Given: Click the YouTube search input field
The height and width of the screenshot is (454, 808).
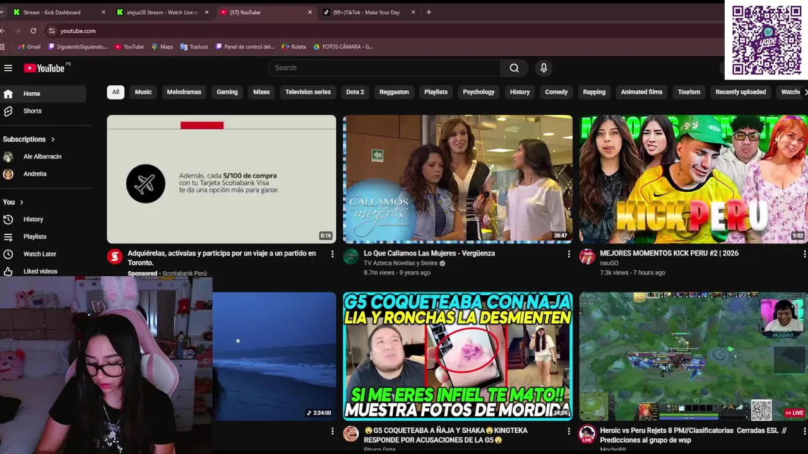Looking at the screenshot, I should pyautogui.click(x=384, y=68).
